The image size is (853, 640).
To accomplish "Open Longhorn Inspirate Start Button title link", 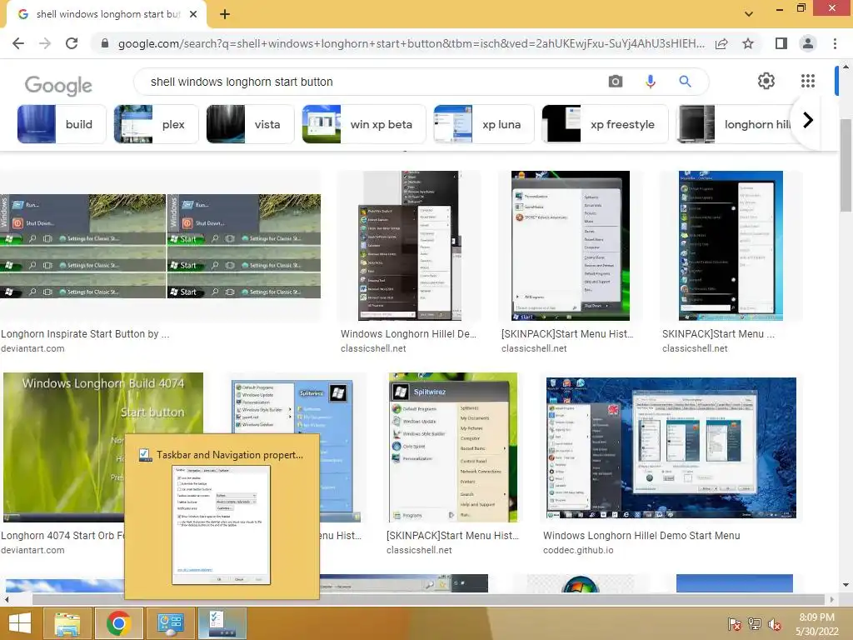I will 85,334.
